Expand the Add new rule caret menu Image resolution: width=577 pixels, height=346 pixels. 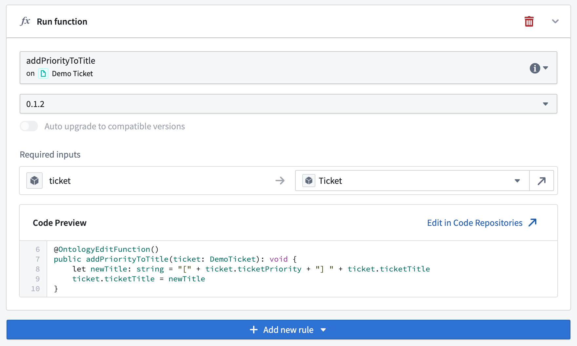pyautogui.click(x=323, y=330)
